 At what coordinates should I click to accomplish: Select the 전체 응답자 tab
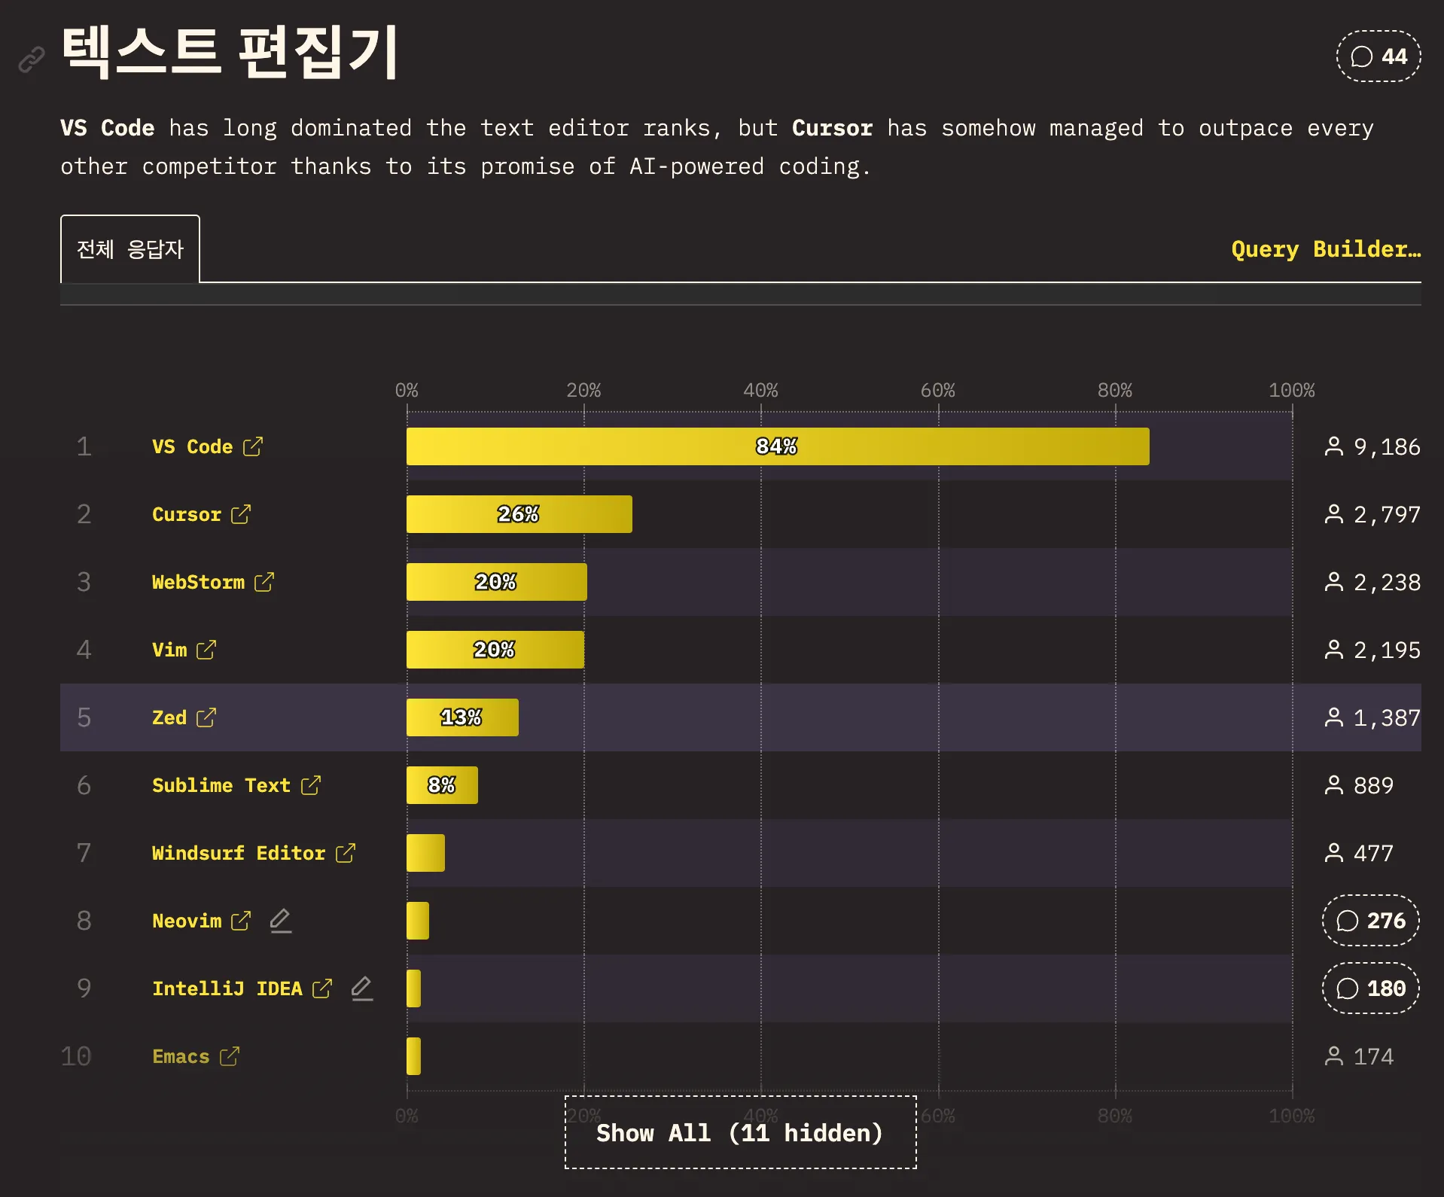coord(130,249)
